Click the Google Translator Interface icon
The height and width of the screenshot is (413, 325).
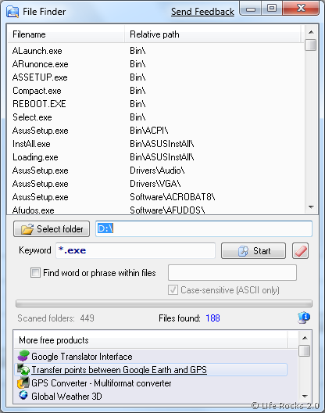(x=23, y=356)
